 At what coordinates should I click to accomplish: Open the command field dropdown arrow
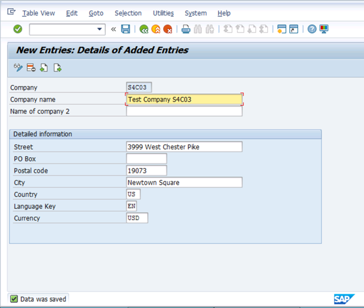(100, 29)
